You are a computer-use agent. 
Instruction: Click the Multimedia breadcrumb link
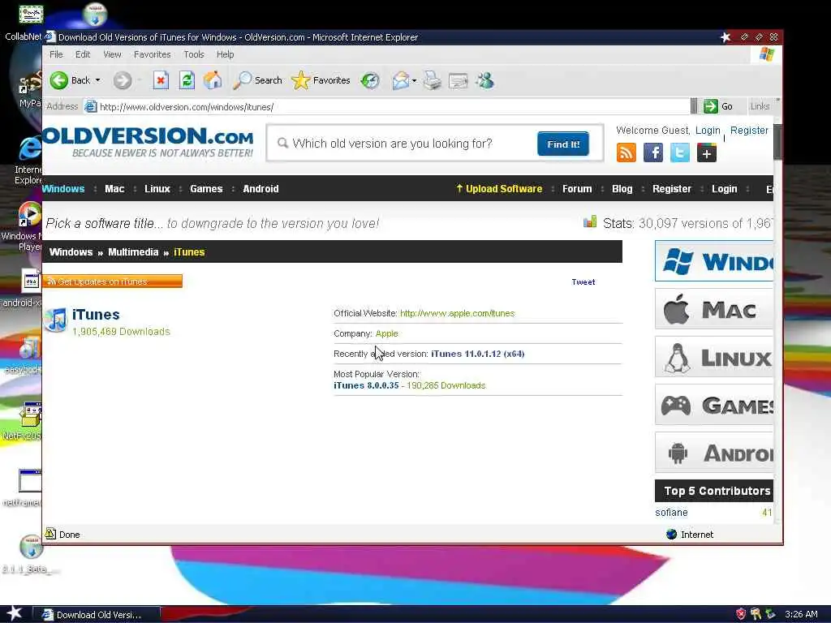133,252
